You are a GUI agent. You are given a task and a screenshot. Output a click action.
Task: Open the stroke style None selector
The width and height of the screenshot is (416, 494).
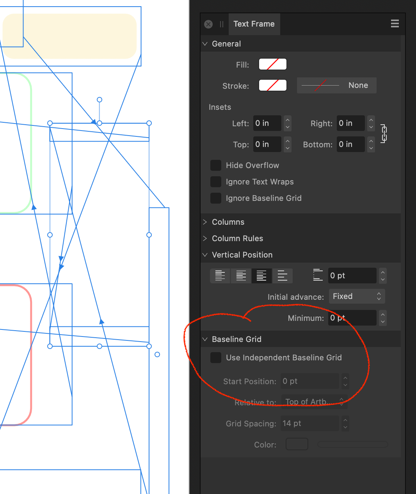[x=337, y=85]
